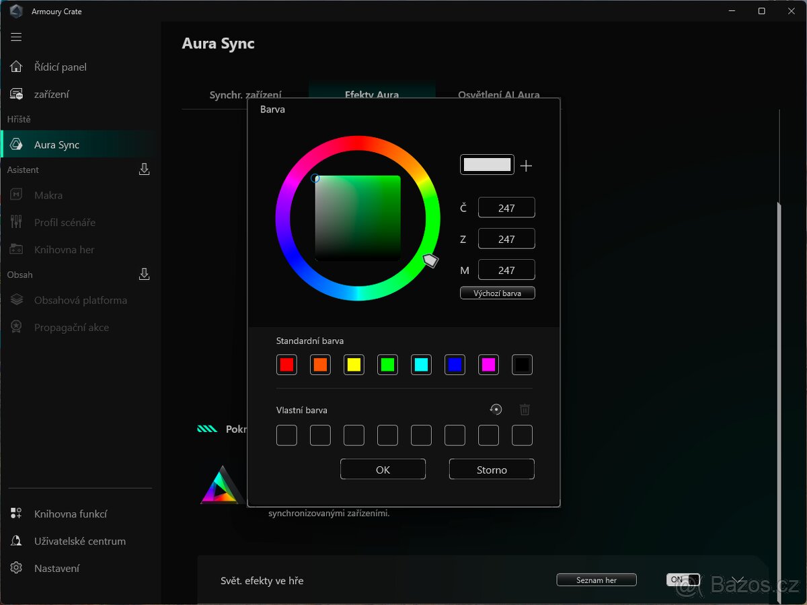Image resolution: width=807 pixels, height=605 pixels.
Task: Open Nastavení gear in sidebar
Action: point(16,568)
